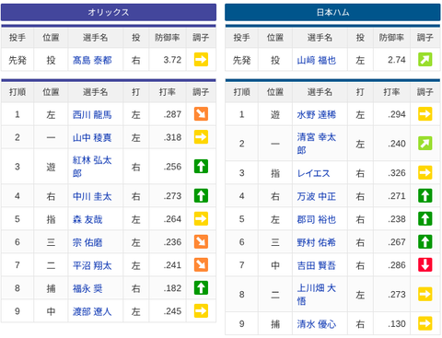Viewport: 442px width, 338px height.
Task: Click 森 友哉's yellow right-arrow condition icon
Action: [x=201, y=218]
